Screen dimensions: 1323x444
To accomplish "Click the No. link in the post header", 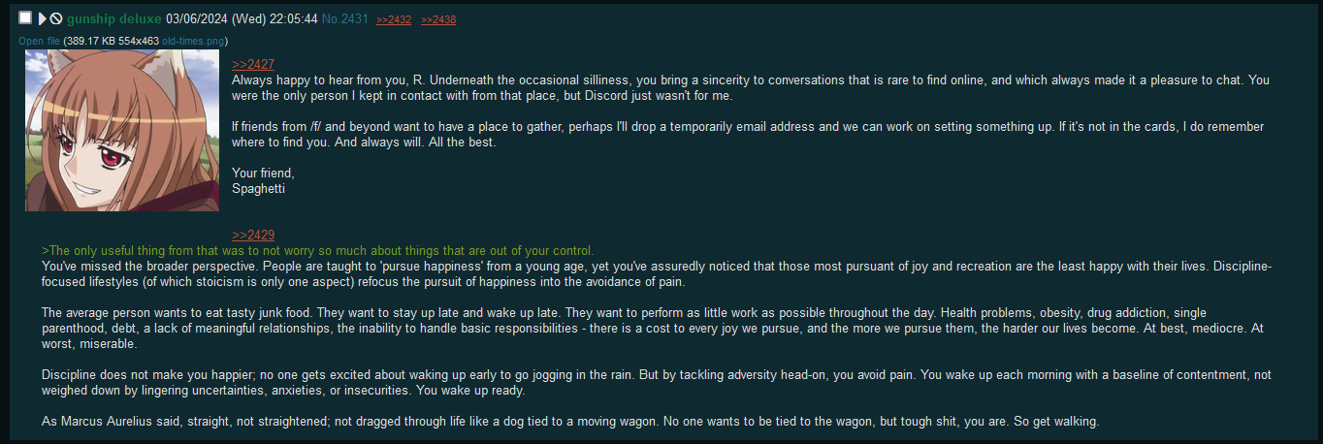I will click(x=331, y=18).
